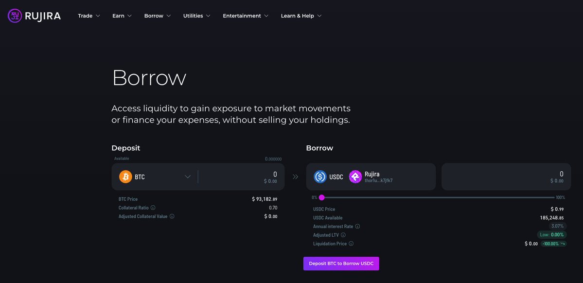Open the Trade dropdown menu
This screenshot has width=583, height=283.
coord(89,16)
